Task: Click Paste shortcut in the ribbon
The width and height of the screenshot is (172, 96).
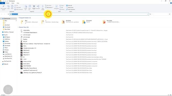Action: click(19, 10)
